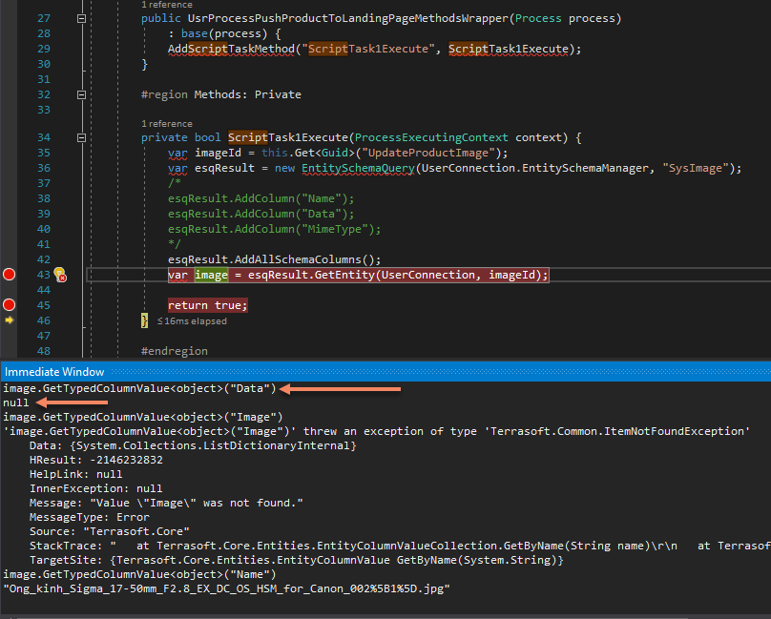Click the GetTypedColumnValue("Name") command line
The width and height of the screenshot is (771, 619).
pos(139,574)
